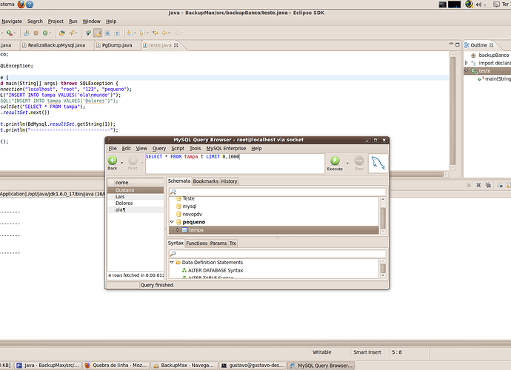Click New Java Class icon in Eclipse toolbar
The height and width of the screenshot is (370, 511).
click(45, 33)
